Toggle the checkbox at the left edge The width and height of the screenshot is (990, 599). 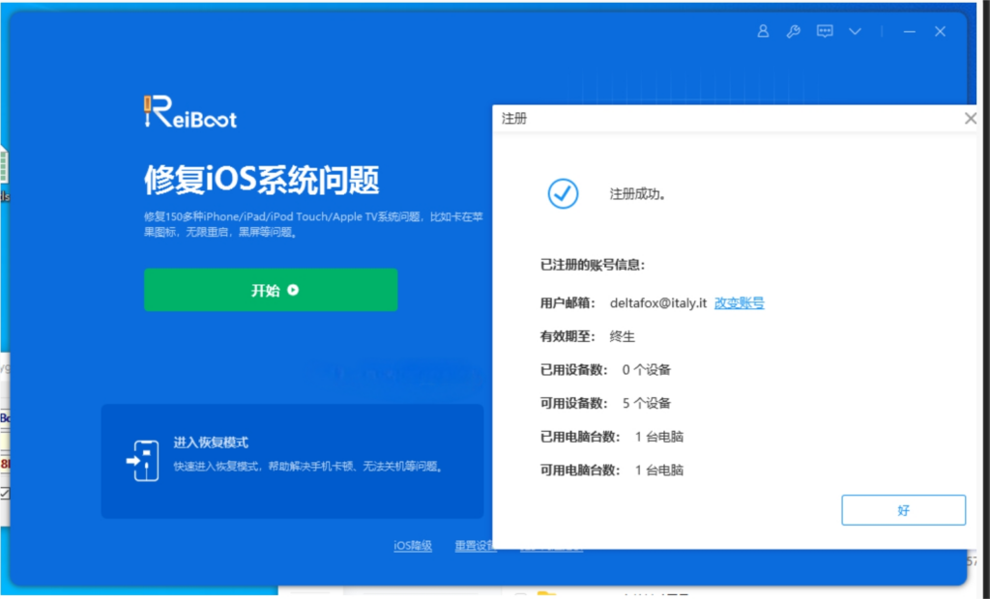coord(4,493)
